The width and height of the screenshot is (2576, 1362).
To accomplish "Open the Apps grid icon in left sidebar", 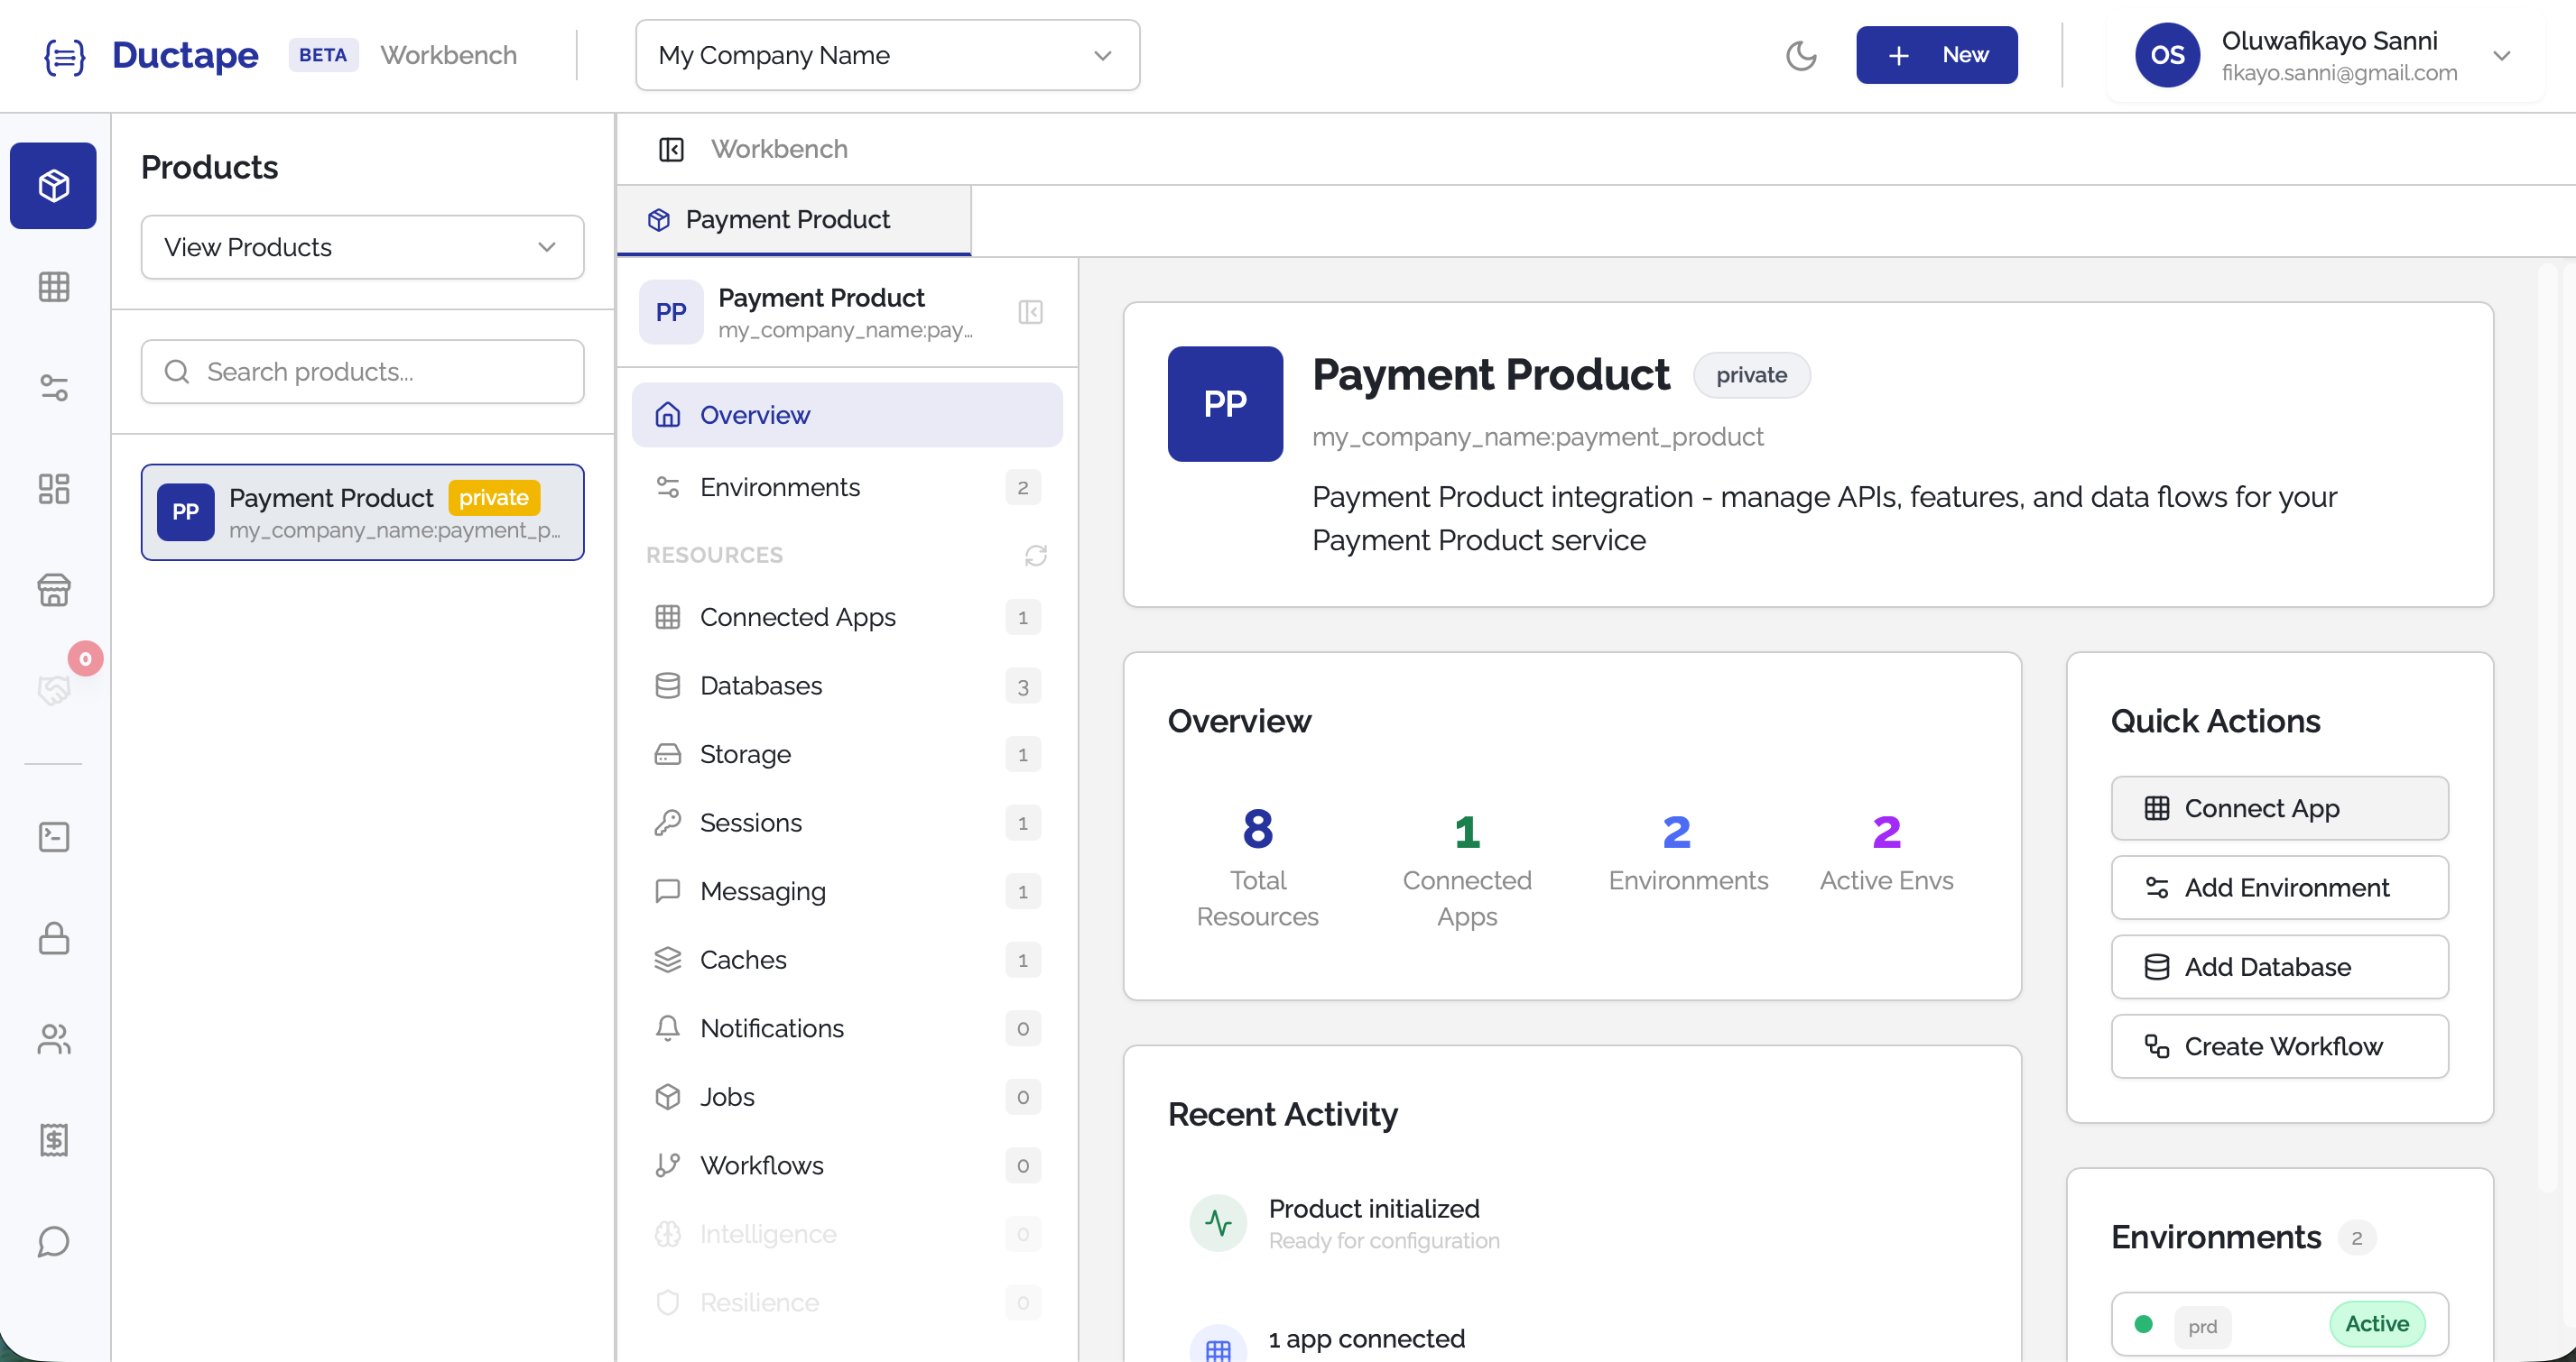I will pyautogui.click(x=52, y=288).
